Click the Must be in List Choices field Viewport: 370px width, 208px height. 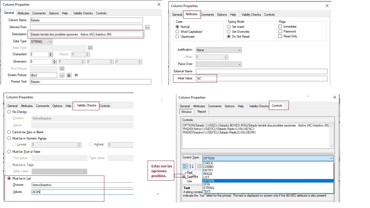tap(83, 185)
